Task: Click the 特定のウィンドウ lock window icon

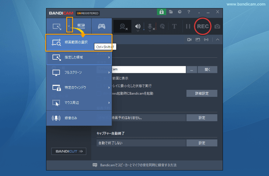Action: click(57, 88)
